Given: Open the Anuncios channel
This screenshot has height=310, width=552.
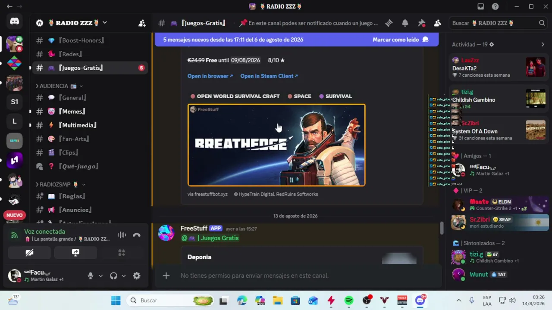Looking at the screenshot, I should (90, 210).
